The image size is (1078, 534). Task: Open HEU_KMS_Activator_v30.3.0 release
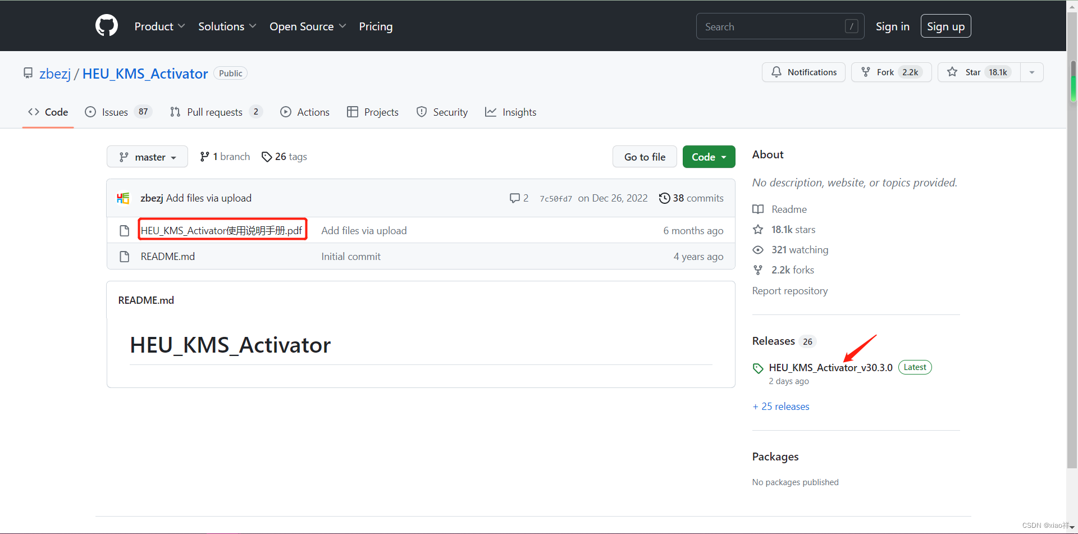click(x=830, y=368)
